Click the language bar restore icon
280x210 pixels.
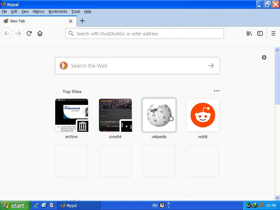click(x=168, y=203)
